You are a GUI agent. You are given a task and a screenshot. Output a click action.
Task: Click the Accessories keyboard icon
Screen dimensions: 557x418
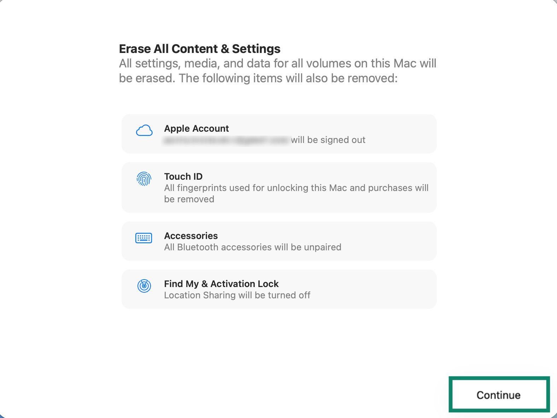click(x=144, y=238)
